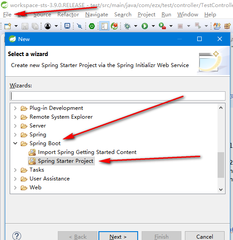Open the Help menu
This screenshot has width=233, height=240.
[x=210, y=15]
